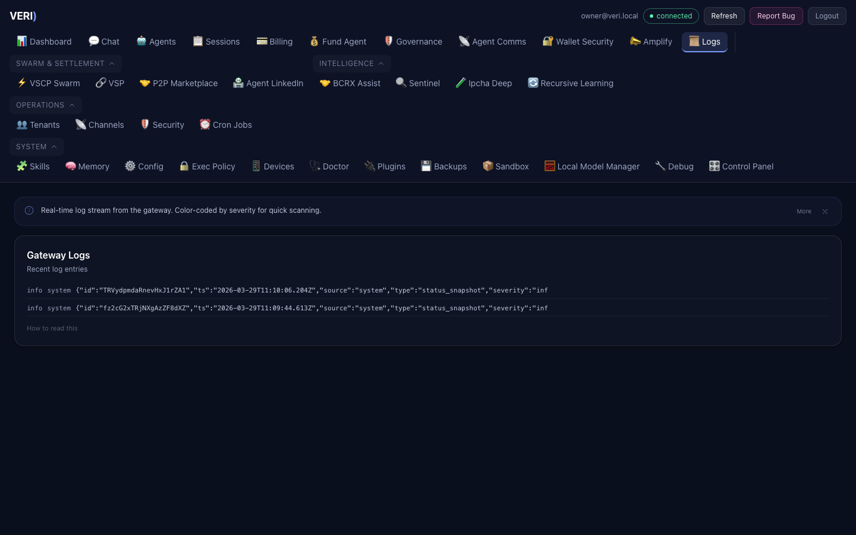Open the Sentinel tool
856x535 pixels.
pyautogui.click(x=418, y=83)
